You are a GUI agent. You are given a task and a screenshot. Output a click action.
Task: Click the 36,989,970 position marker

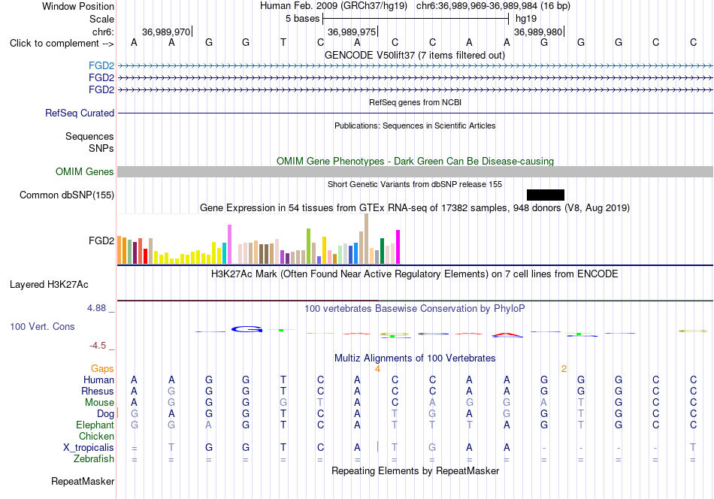tap(166, 32)
